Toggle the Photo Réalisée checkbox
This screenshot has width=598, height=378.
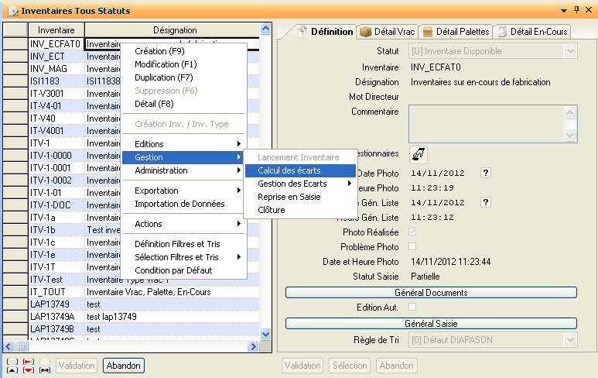pos(412,232)
